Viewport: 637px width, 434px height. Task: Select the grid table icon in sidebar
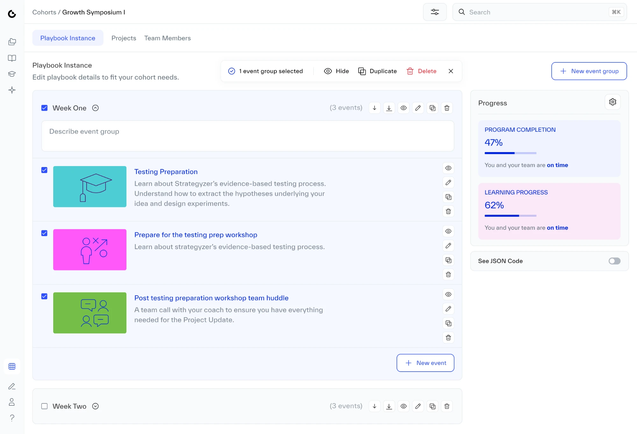point(12,366)
